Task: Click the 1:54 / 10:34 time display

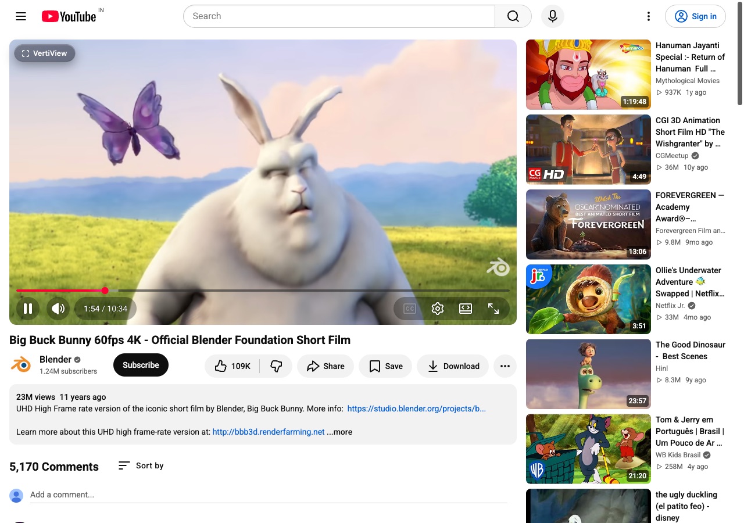Action: pyautogui.click(x=105, y=309)
